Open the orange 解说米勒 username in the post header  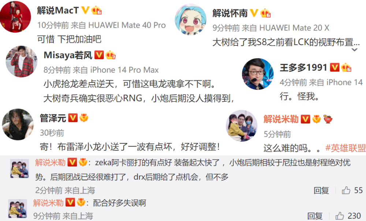[281, 119]
